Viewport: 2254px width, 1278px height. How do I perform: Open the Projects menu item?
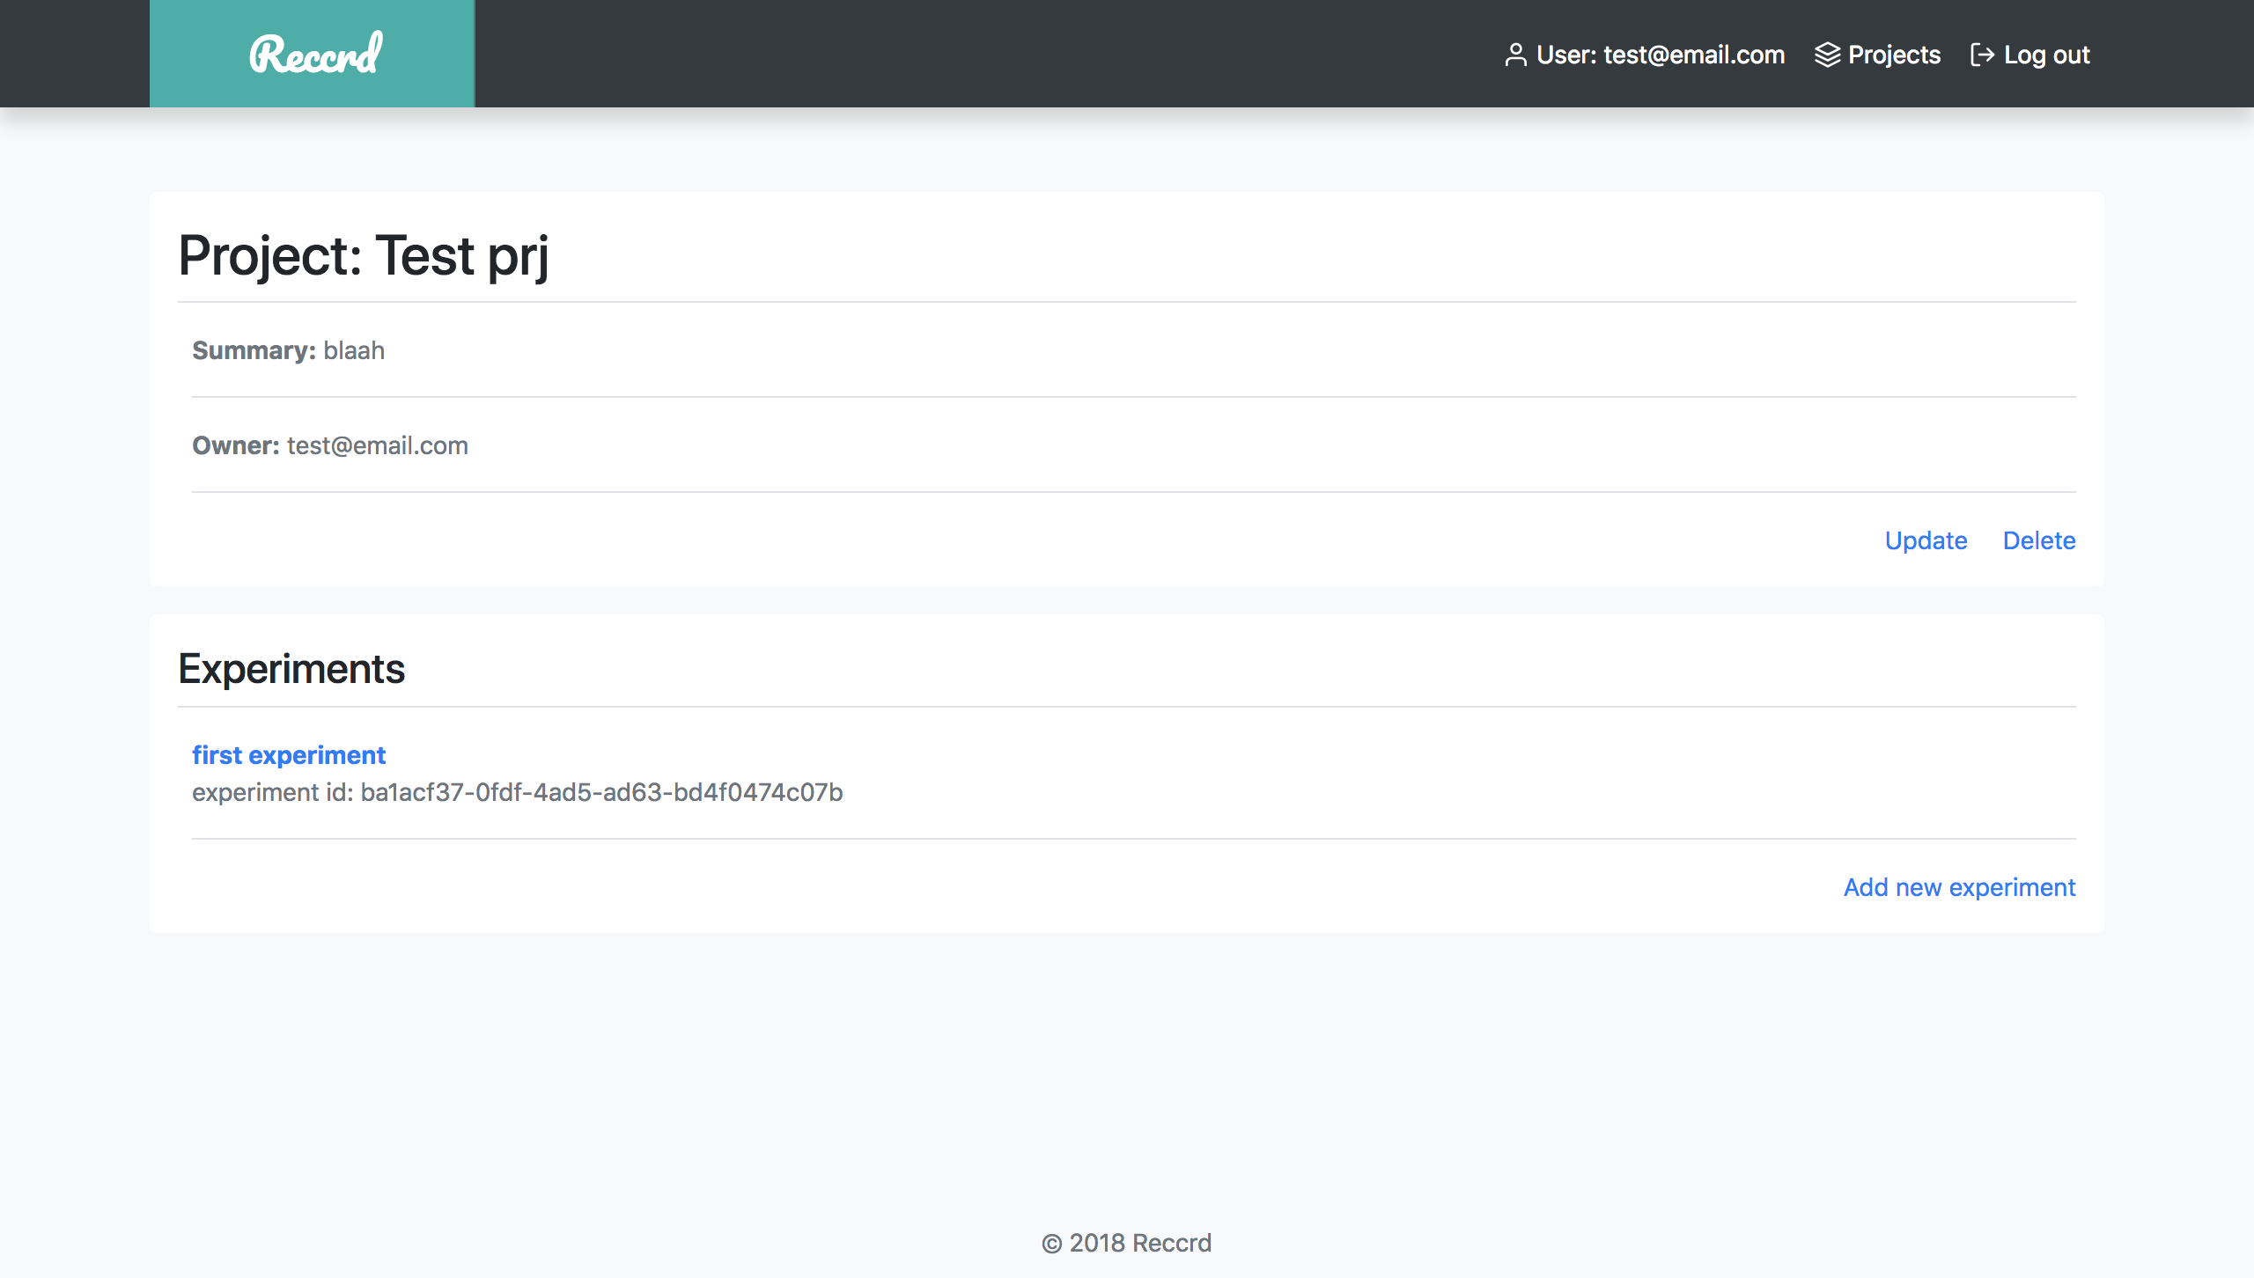point(1894,55)
